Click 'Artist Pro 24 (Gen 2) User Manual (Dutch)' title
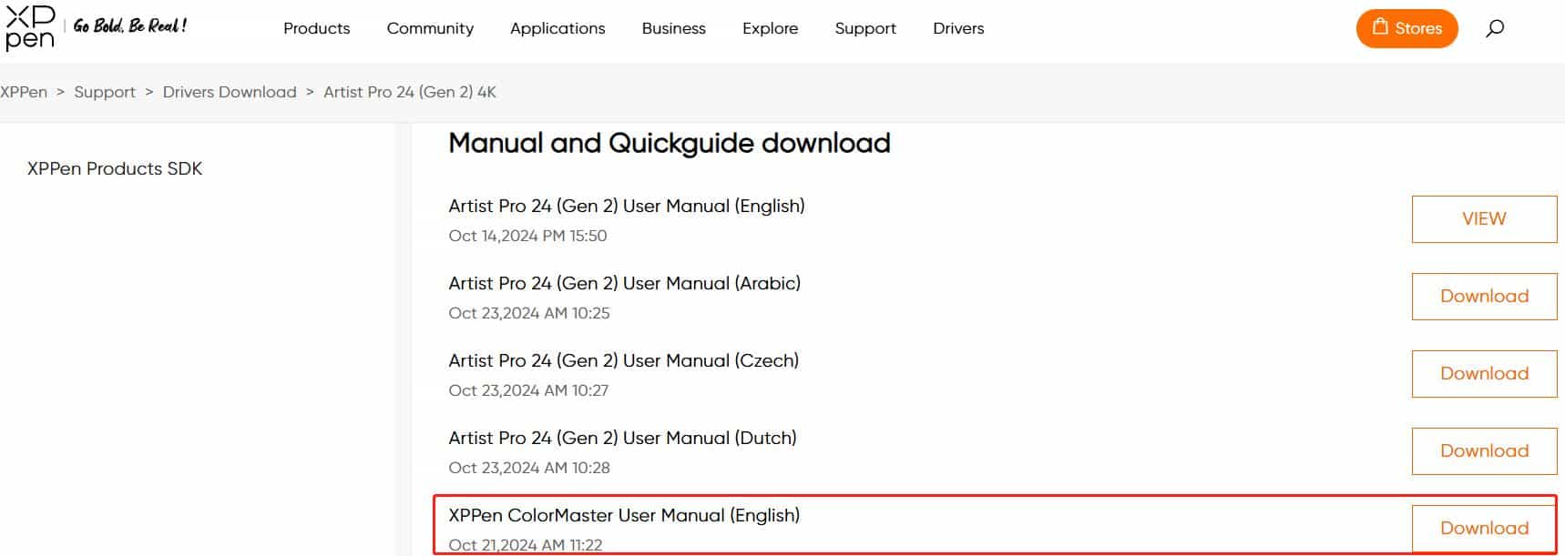1565x556 pixels. 622,438
